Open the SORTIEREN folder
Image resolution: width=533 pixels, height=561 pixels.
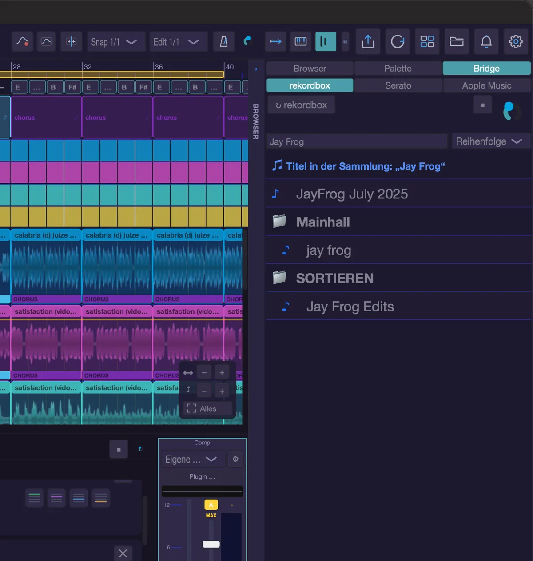point(398,278)
